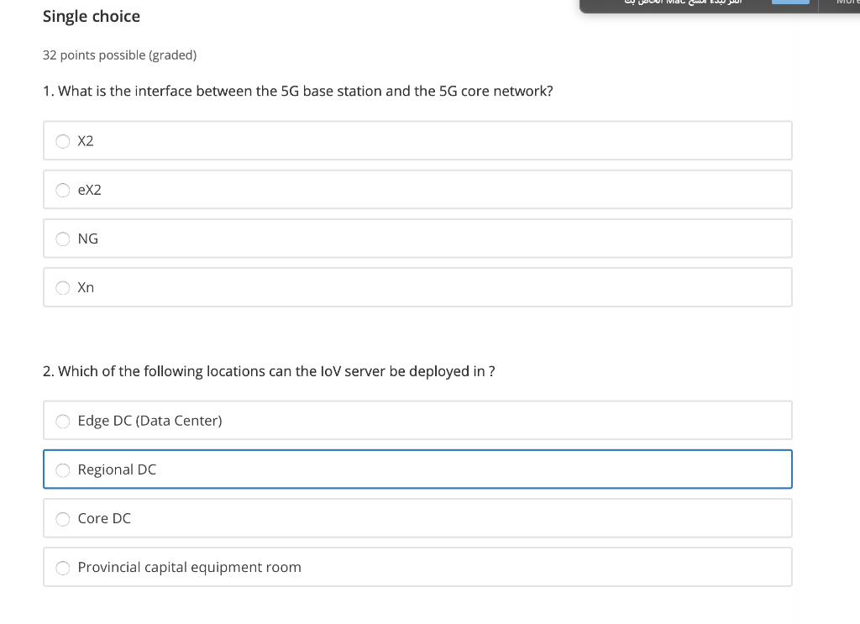Viewport: 860px width, 624px height.
Task: Click the Provincial capital equipment room row
Action: pos(417,566)
